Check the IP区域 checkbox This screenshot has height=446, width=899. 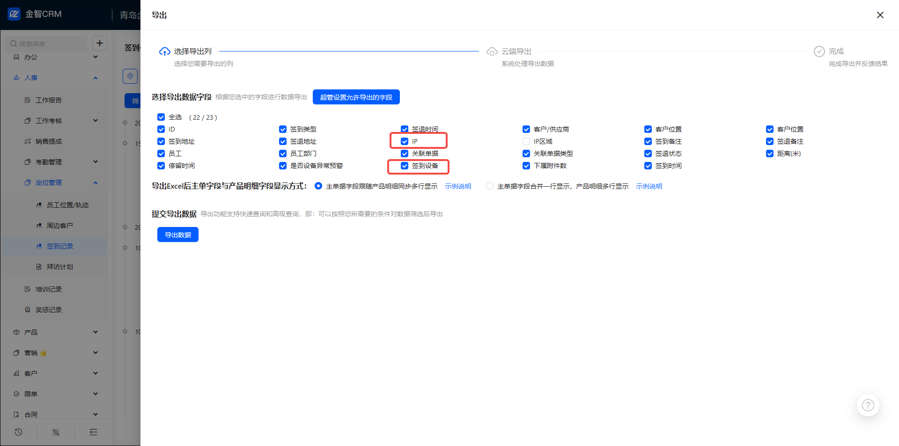526,141
